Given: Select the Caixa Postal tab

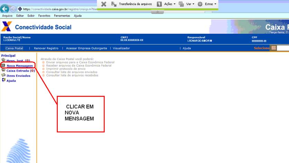Looking at the screenshot, I should 14,48.
